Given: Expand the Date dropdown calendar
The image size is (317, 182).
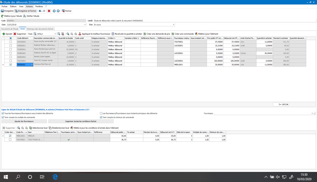Looking at the screenshot, I should pos(85,25).
